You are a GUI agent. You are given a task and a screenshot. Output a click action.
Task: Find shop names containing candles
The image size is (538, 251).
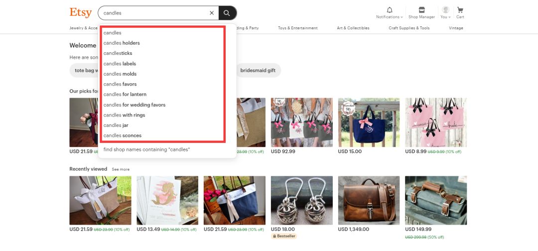pyautogui.click(x=146, y=149)
